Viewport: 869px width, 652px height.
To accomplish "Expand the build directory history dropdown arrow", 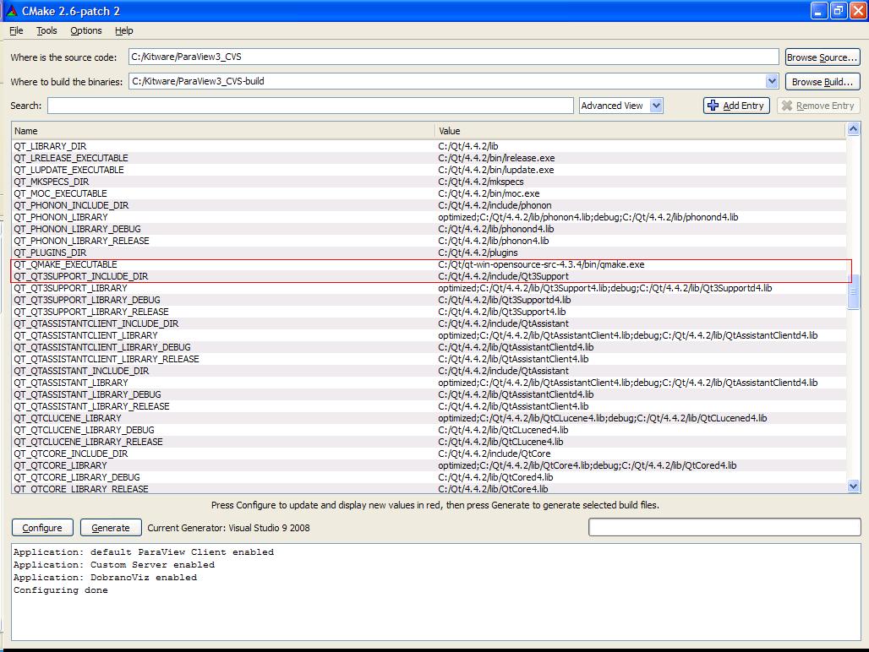I will click(x=772, y=81).
